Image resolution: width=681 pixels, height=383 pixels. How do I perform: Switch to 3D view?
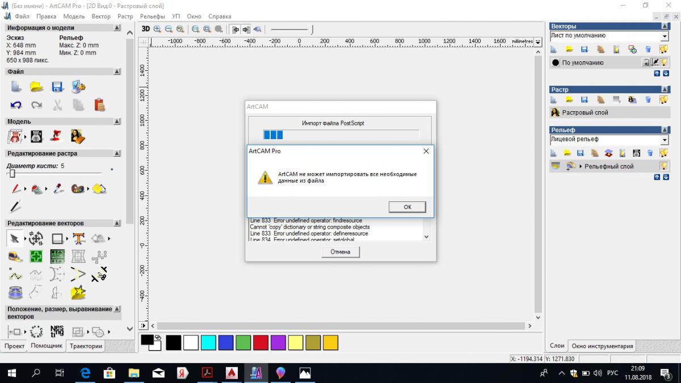[x=145, y=28]
